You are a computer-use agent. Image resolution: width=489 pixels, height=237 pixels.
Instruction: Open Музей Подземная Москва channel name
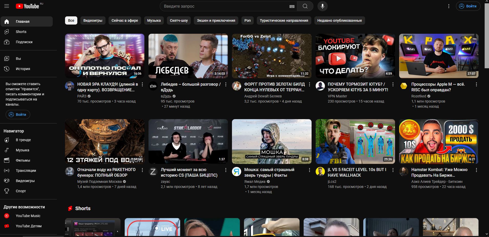click(100, 182)
